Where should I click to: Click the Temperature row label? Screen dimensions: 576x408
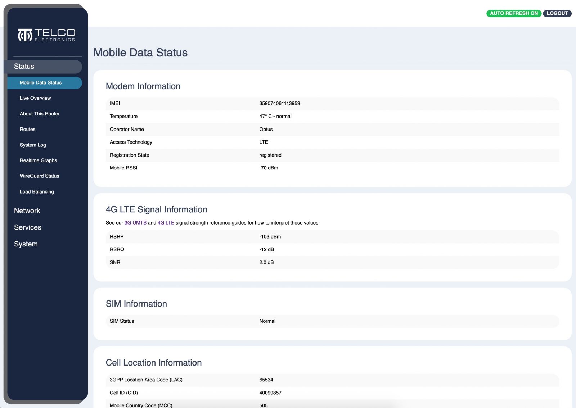click(123, 116)
